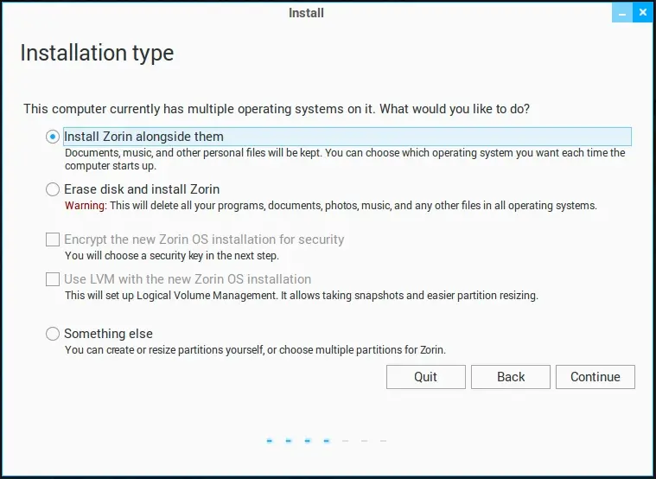Click the first blue progress dot
The image size is (656, 479).
(270, 441)
